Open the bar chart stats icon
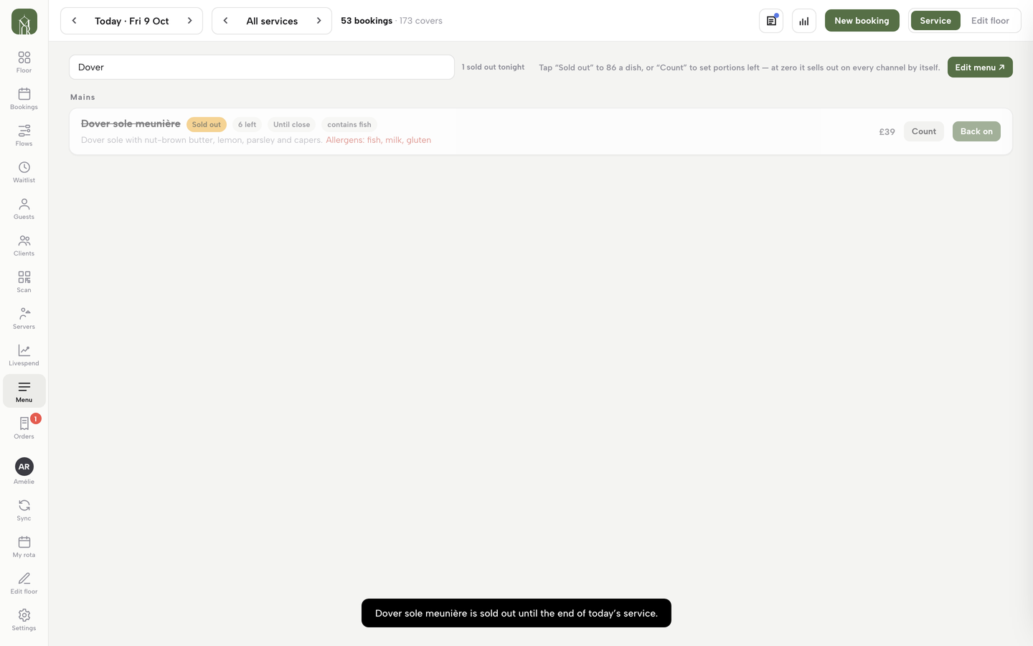The image size is (1033, 646). pyautogui.click(x=804, y=21)
